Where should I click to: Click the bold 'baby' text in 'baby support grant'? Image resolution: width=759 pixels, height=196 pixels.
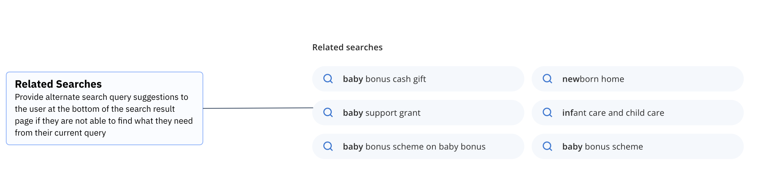pyautogui.click(x=353, y=112)
